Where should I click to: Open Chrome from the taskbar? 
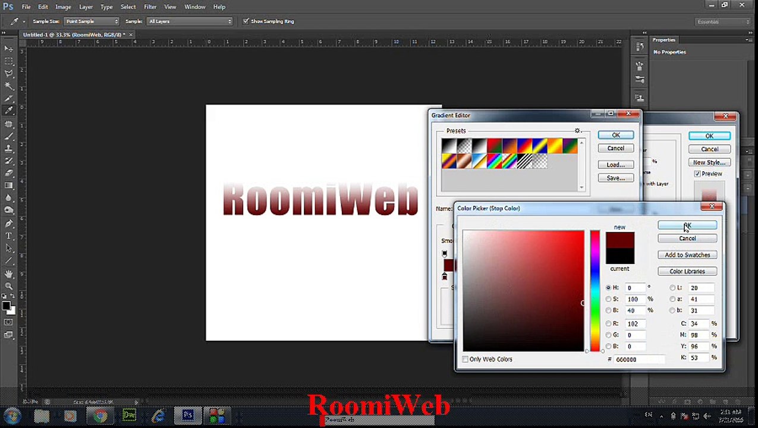[100, 416]
